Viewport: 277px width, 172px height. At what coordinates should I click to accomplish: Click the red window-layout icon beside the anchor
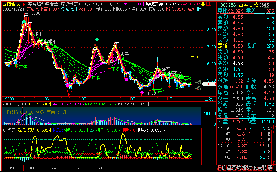click(209, 4)
